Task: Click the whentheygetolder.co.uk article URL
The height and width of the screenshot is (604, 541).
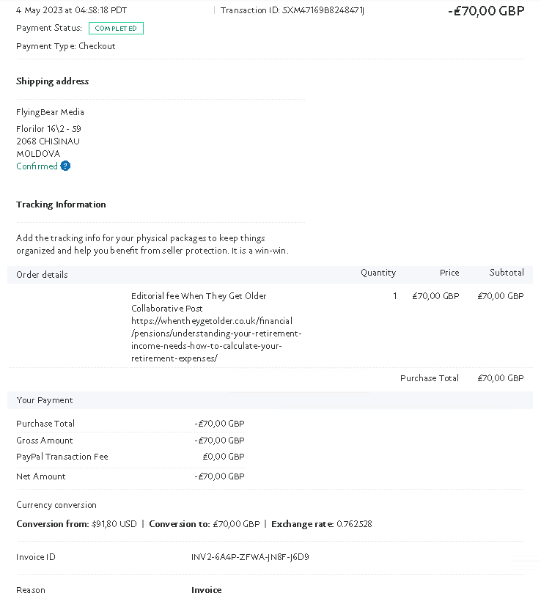Action: [216, 339]
